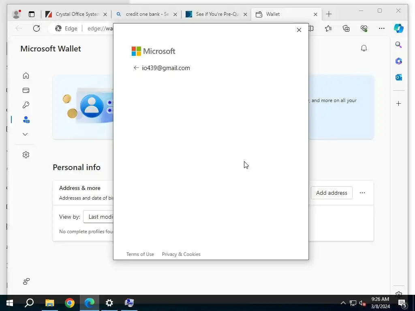Open Microsoft 365 sidebar icon
The image size is (415, 311).
coord(399,61)
